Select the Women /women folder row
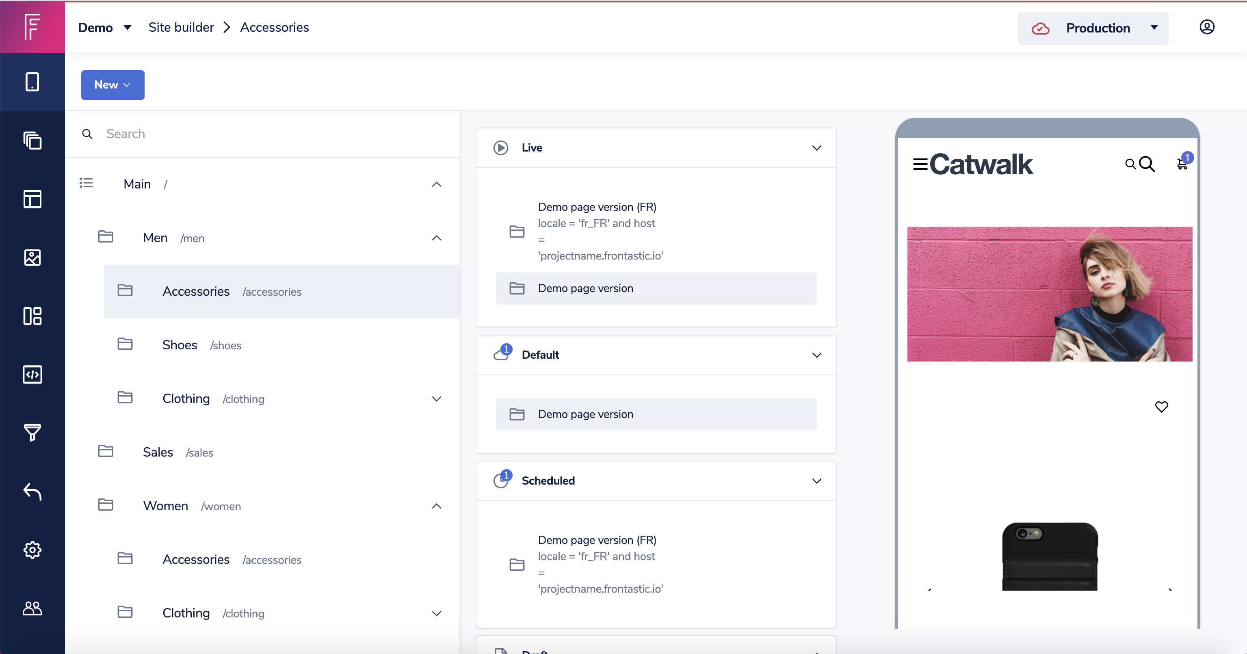1247x654 pixels. (x=272, y=506)
